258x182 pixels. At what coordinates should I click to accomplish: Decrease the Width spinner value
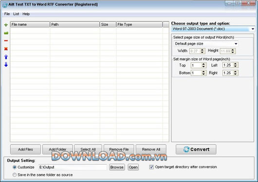(203, 52)
